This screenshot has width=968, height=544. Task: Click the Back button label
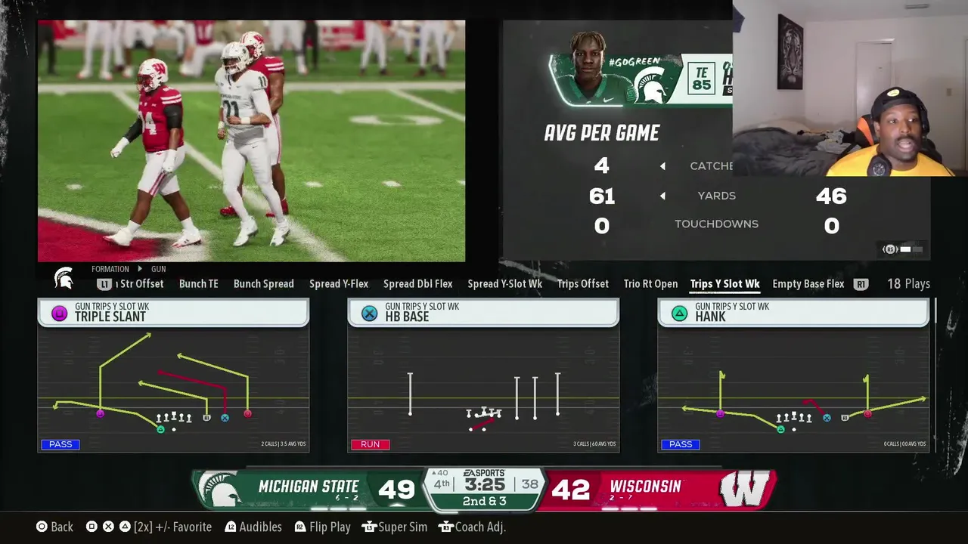tap(62, 527)
